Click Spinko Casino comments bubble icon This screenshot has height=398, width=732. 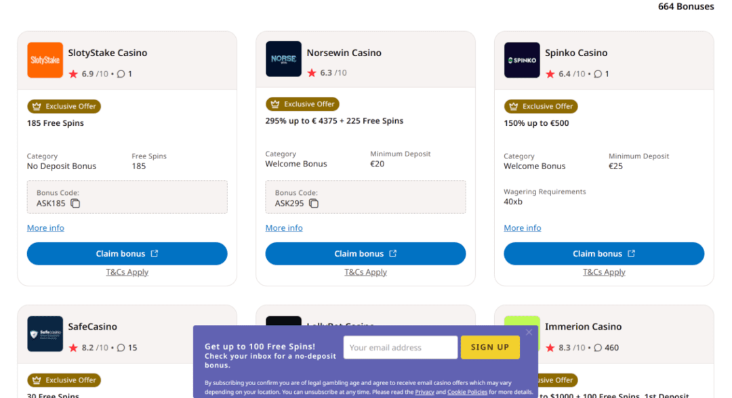tap(598, 74)
